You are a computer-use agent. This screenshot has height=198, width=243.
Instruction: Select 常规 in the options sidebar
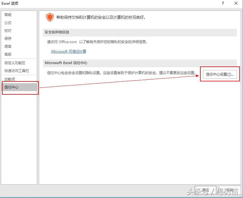tap(8, 15)
